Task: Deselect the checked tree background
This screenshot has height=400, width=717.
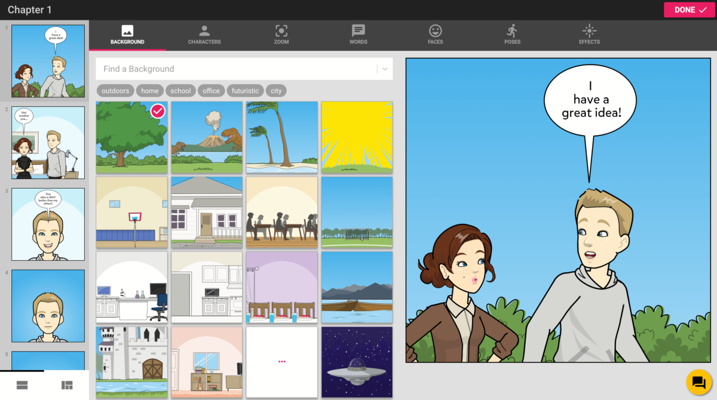Action: click(157, 111)
